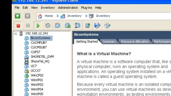Stop VM with red Power Off button
Viewport: 171px width, 96px height.
pyautogui.click(x=18, y=26)
